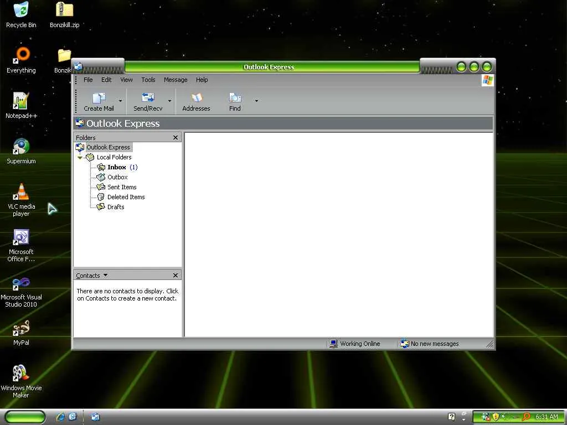Open the Help menu
Screen dimensions: 567x425
coord(202,80)
